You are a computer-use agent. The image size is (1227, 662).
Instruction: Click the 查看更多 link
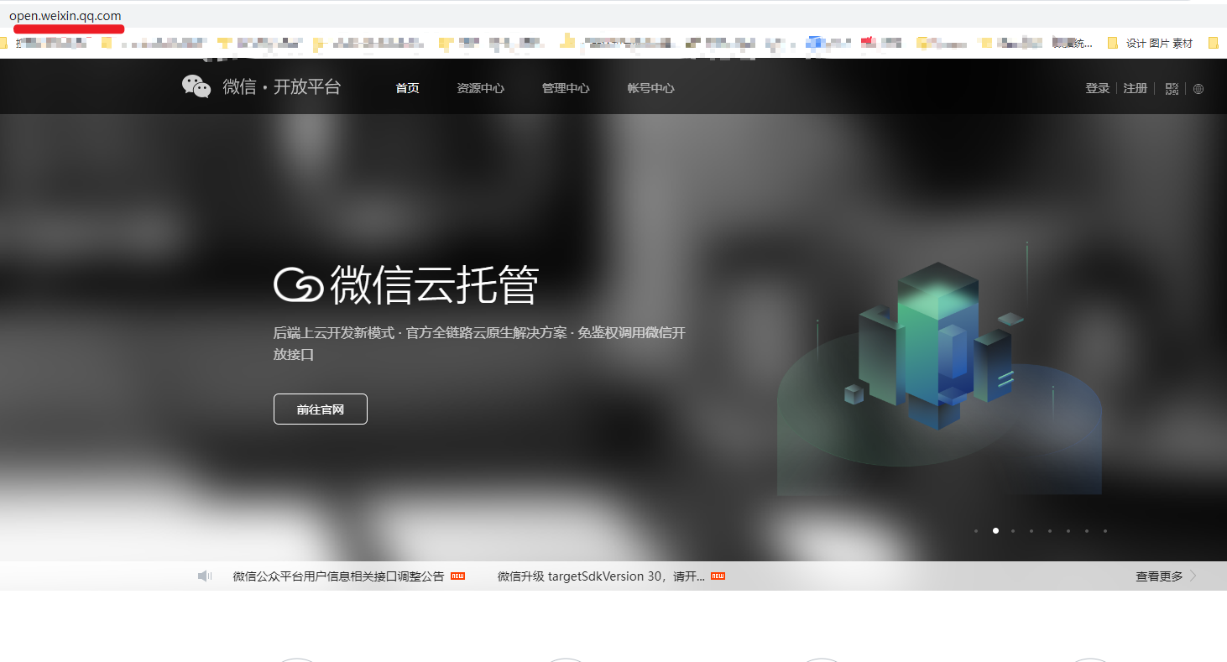pyautogui.click(x=1159, y=576)
